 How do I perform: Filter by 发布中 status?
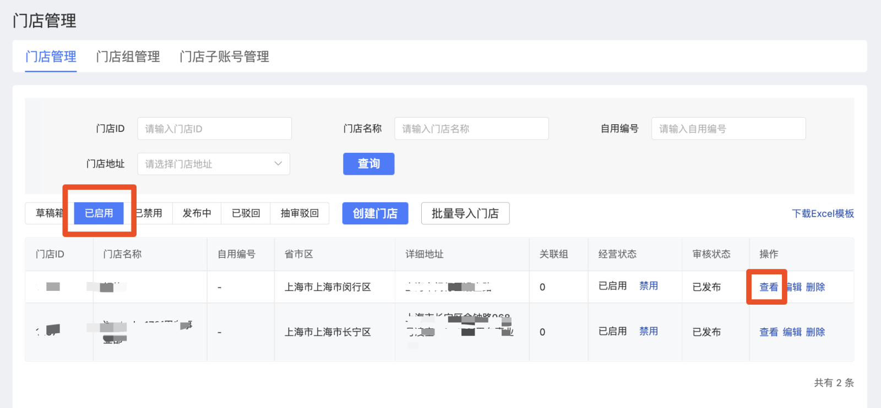[197, 213]
